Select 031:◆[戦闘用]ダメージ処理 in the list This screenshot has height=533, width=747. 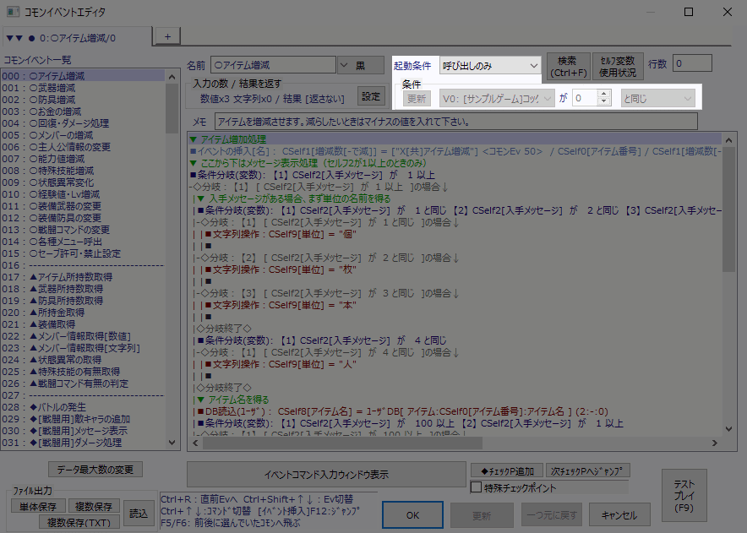(x=83, y=443)
